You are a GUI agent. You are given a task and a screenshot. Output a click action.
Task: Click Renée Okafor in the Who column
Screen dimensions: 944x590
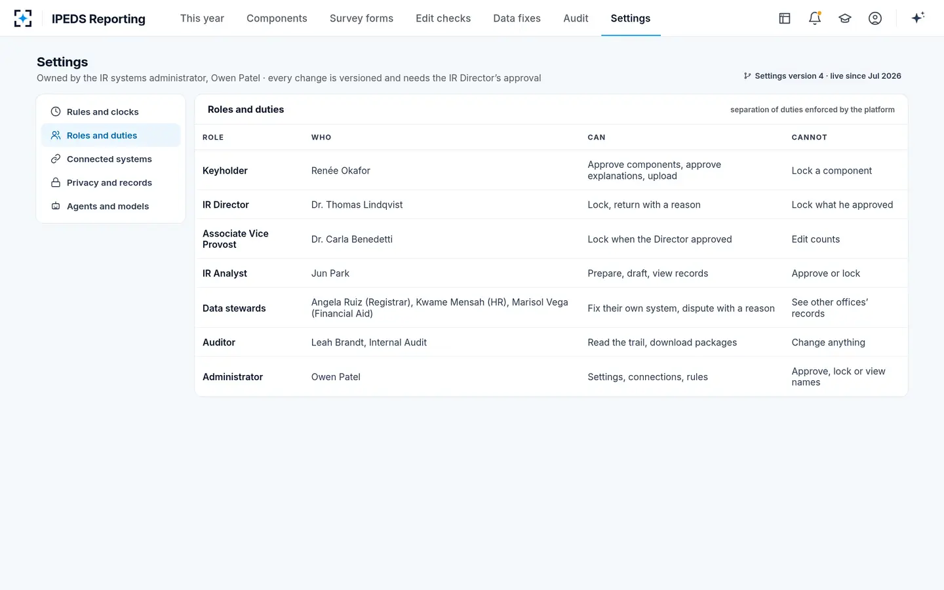(341, 170)
